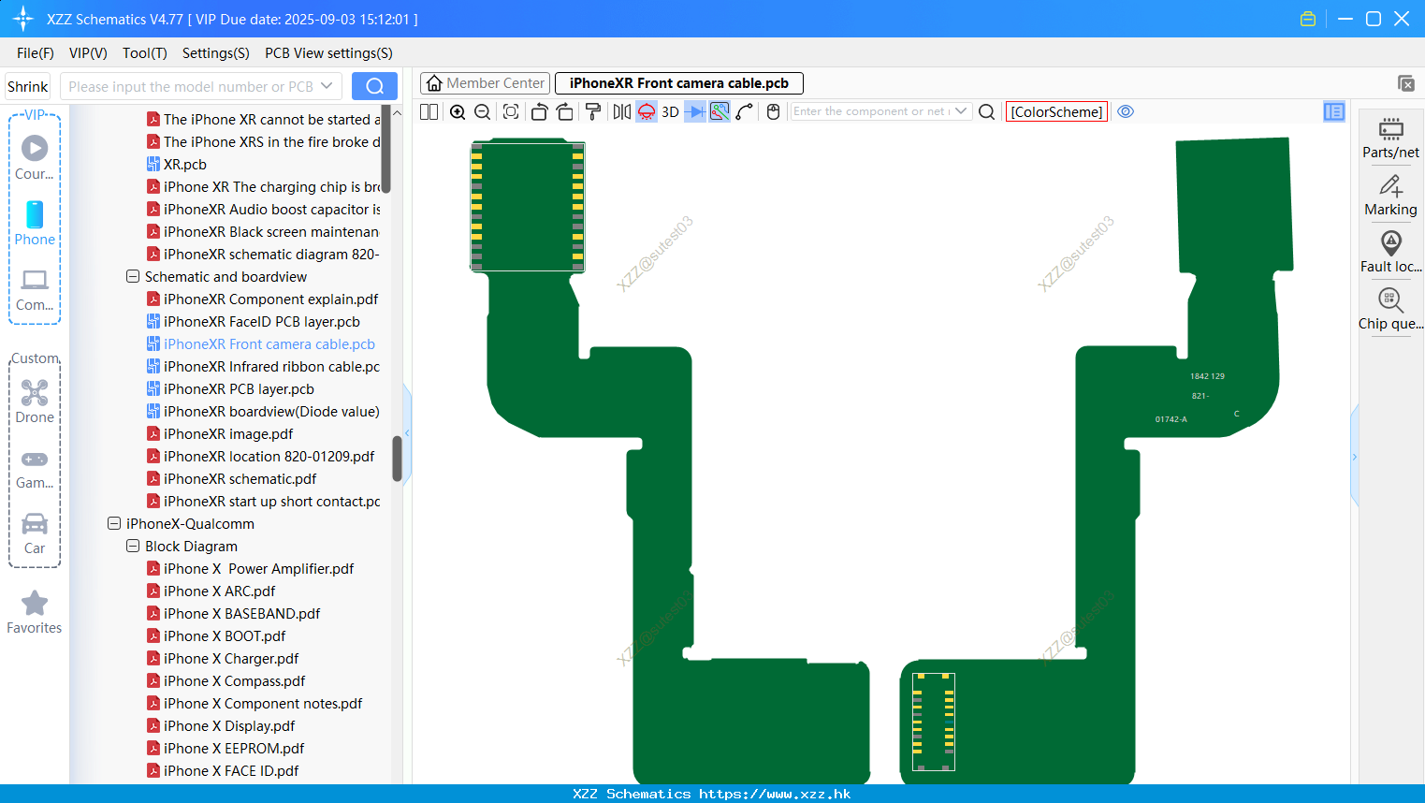Search for the component or net

click(x=986, y=111)
